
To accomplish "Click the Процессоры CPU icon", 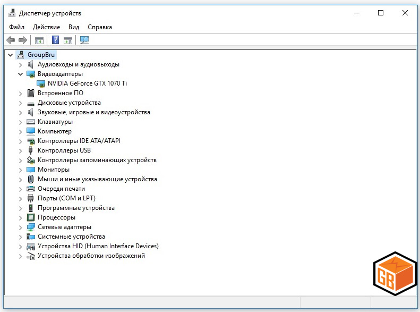I will point(31,217).
